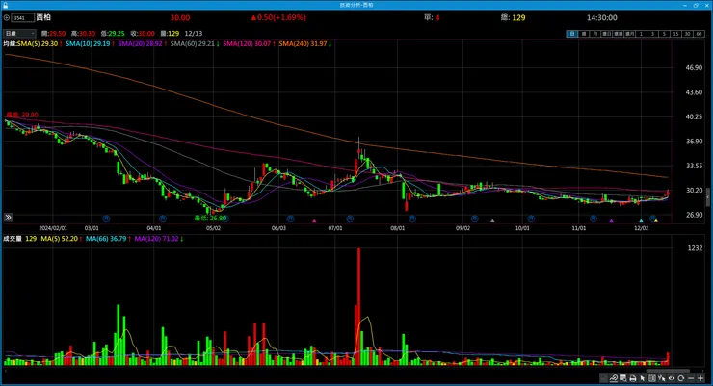Click the volume MA(120) 71.02 label
Viewport: 713px width, 386px height.
pyautogui.click(x=156, y=239)
